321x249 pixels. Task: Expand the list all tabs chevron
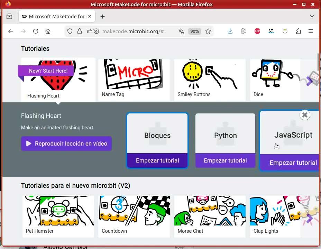click(x=312, y=16)
